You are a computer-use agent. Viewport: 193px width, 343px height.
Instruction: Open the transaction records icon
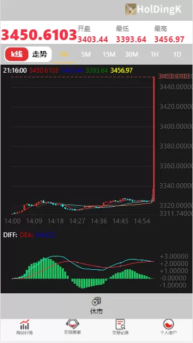point(120,324)
